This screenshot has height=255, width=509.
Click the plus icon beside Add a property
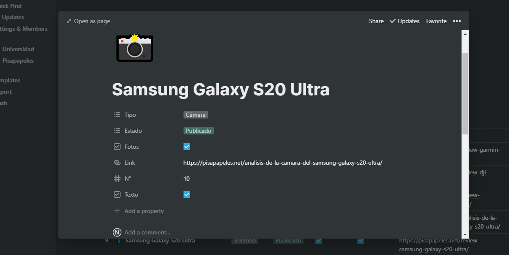pos(117,211)
